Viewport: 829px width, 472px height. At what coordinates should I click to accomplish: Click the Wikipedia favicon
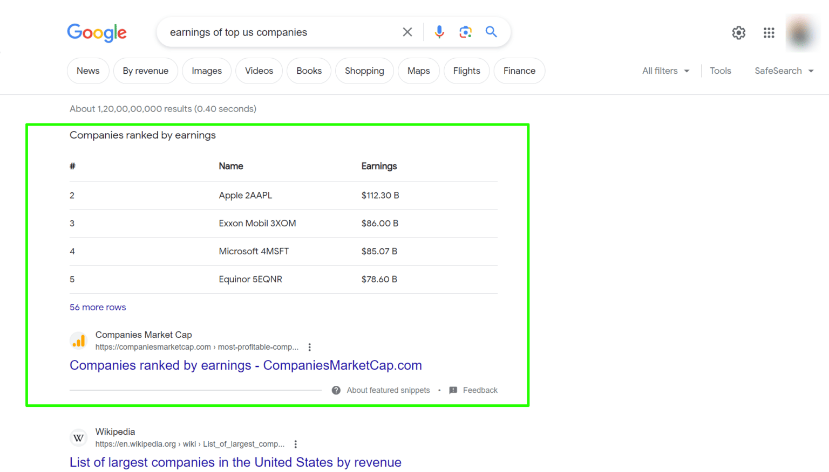tap(78, 438)
